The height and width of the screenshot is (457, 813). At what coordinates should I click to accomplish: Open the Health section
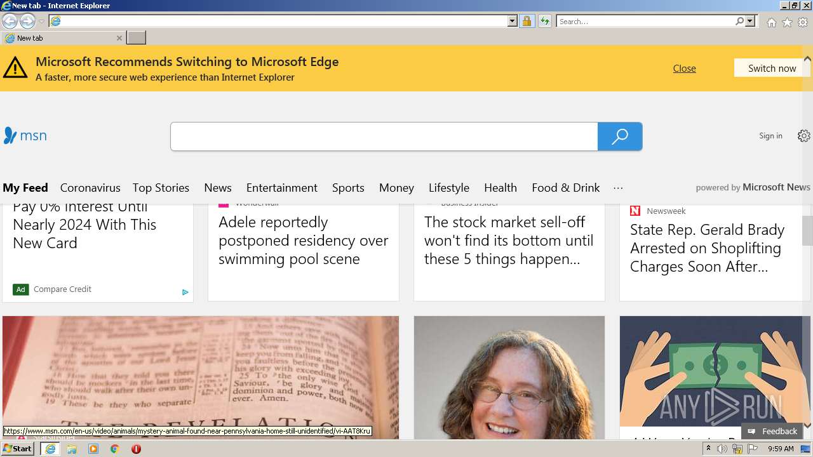point(501,188)
